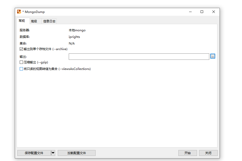Click the 关闭 button
Viewport: 242px width, 161px height.
[x=208, y=153]
